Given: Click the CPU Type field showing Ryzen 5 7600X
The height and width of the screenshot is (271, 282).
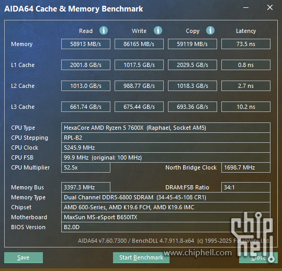Looking at the screenshot, I should point(166,128).
